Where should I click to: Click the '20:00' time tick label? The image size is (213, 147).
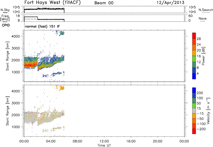click(x=157, y=141)
